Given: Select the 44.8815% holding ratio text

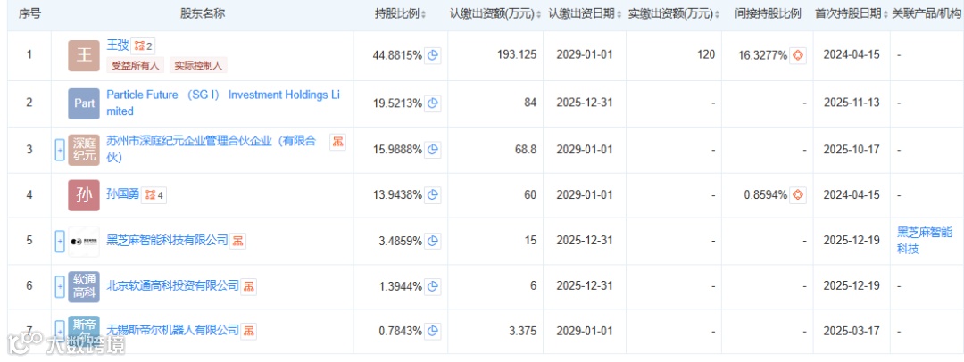Looking at the screenshot, I should coord(397,55).
